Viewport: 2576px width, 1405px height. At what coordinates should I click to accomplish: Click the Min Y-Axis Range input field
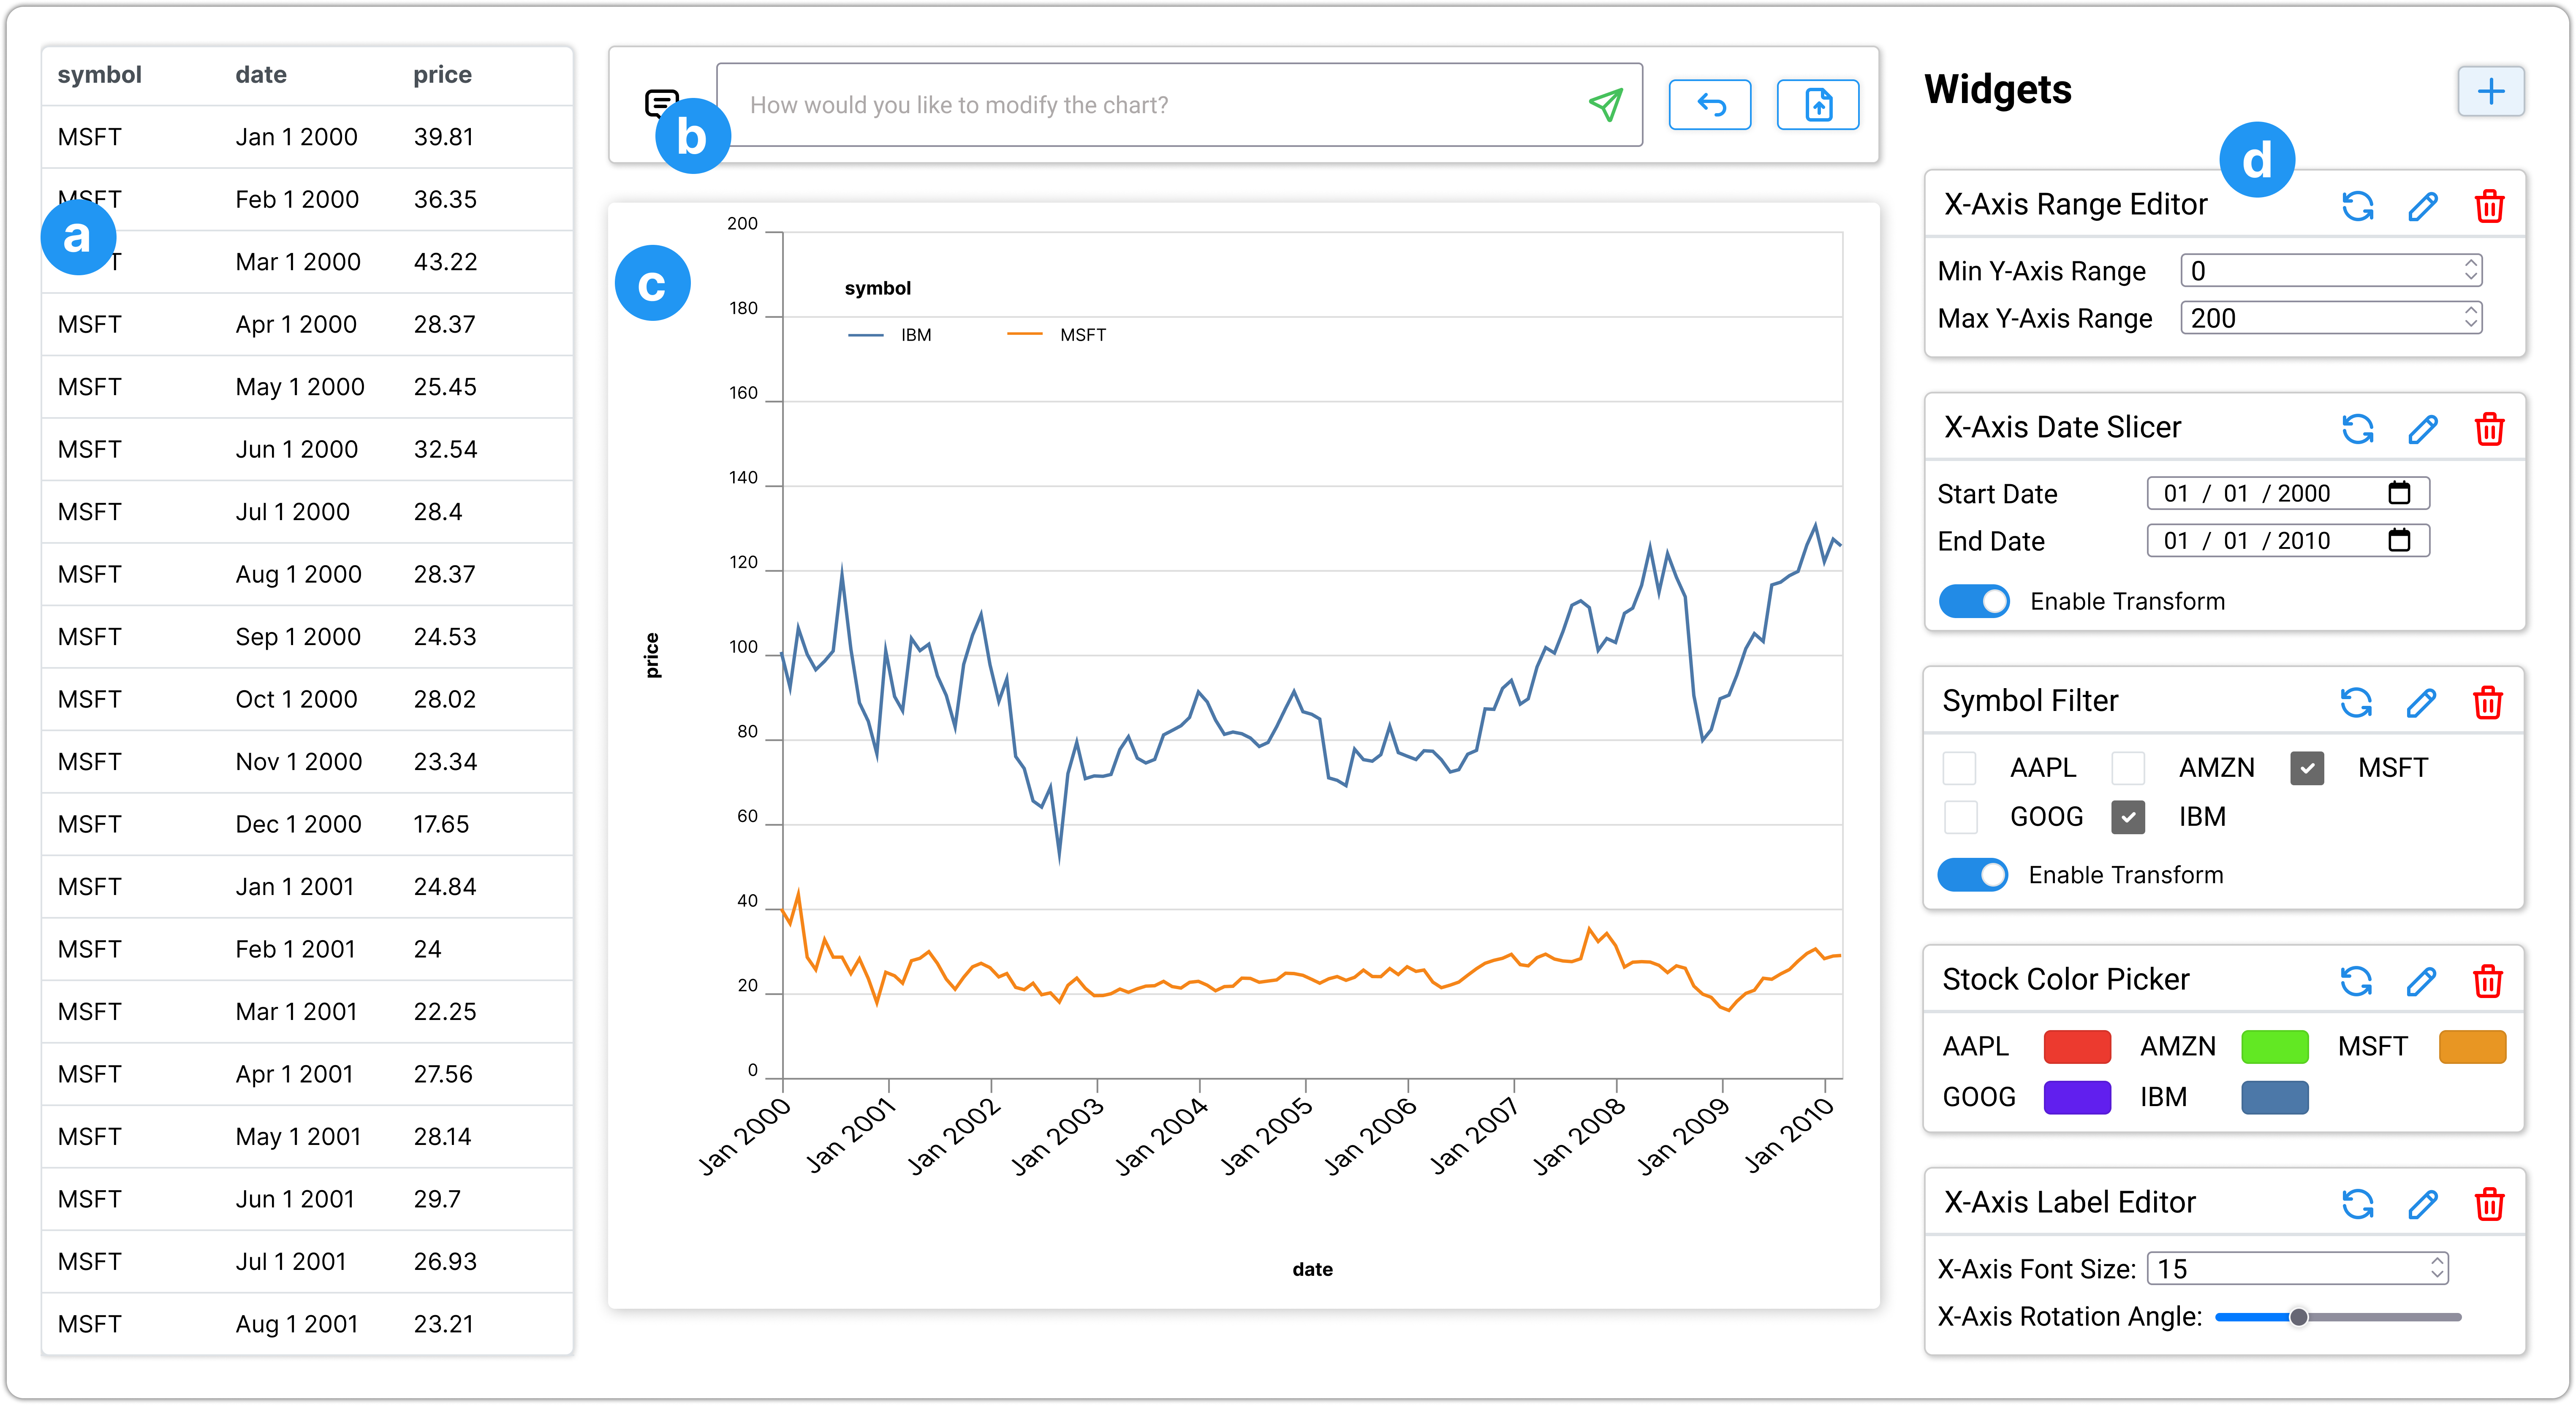tap(2331, 270)
